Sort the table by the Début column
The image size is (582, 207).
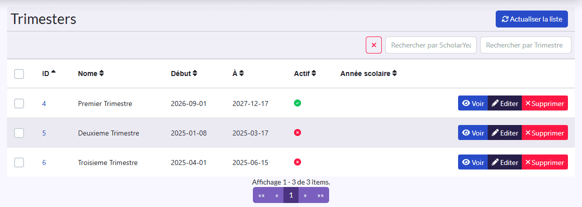click(184, 73)
